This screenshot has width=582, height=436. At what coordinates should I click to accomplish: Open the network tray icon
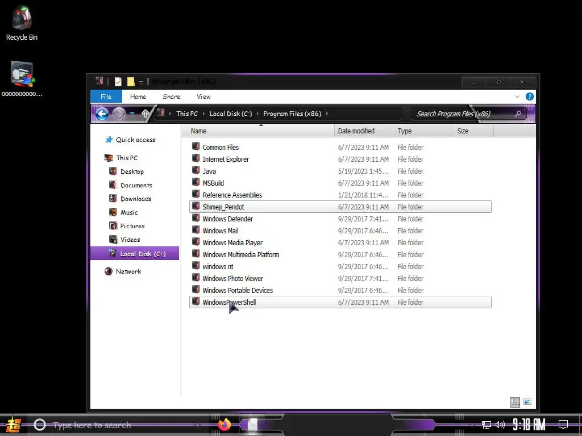[487, 425]
